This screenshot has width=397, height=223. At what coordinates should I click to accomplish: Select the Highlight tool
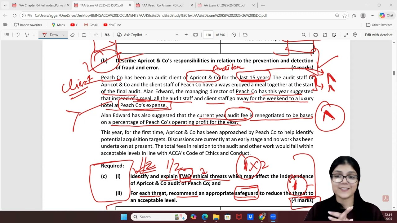coord(27,35)
